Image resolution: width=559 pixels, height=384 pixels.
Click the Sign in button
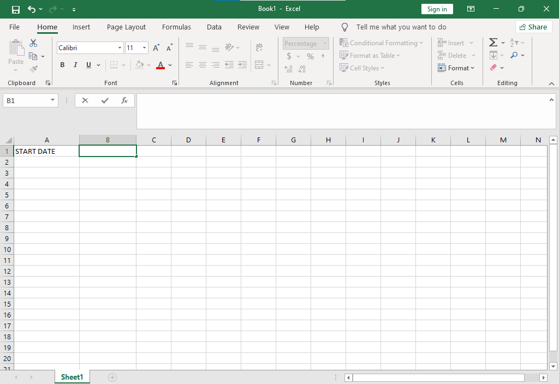pos(437,9)
